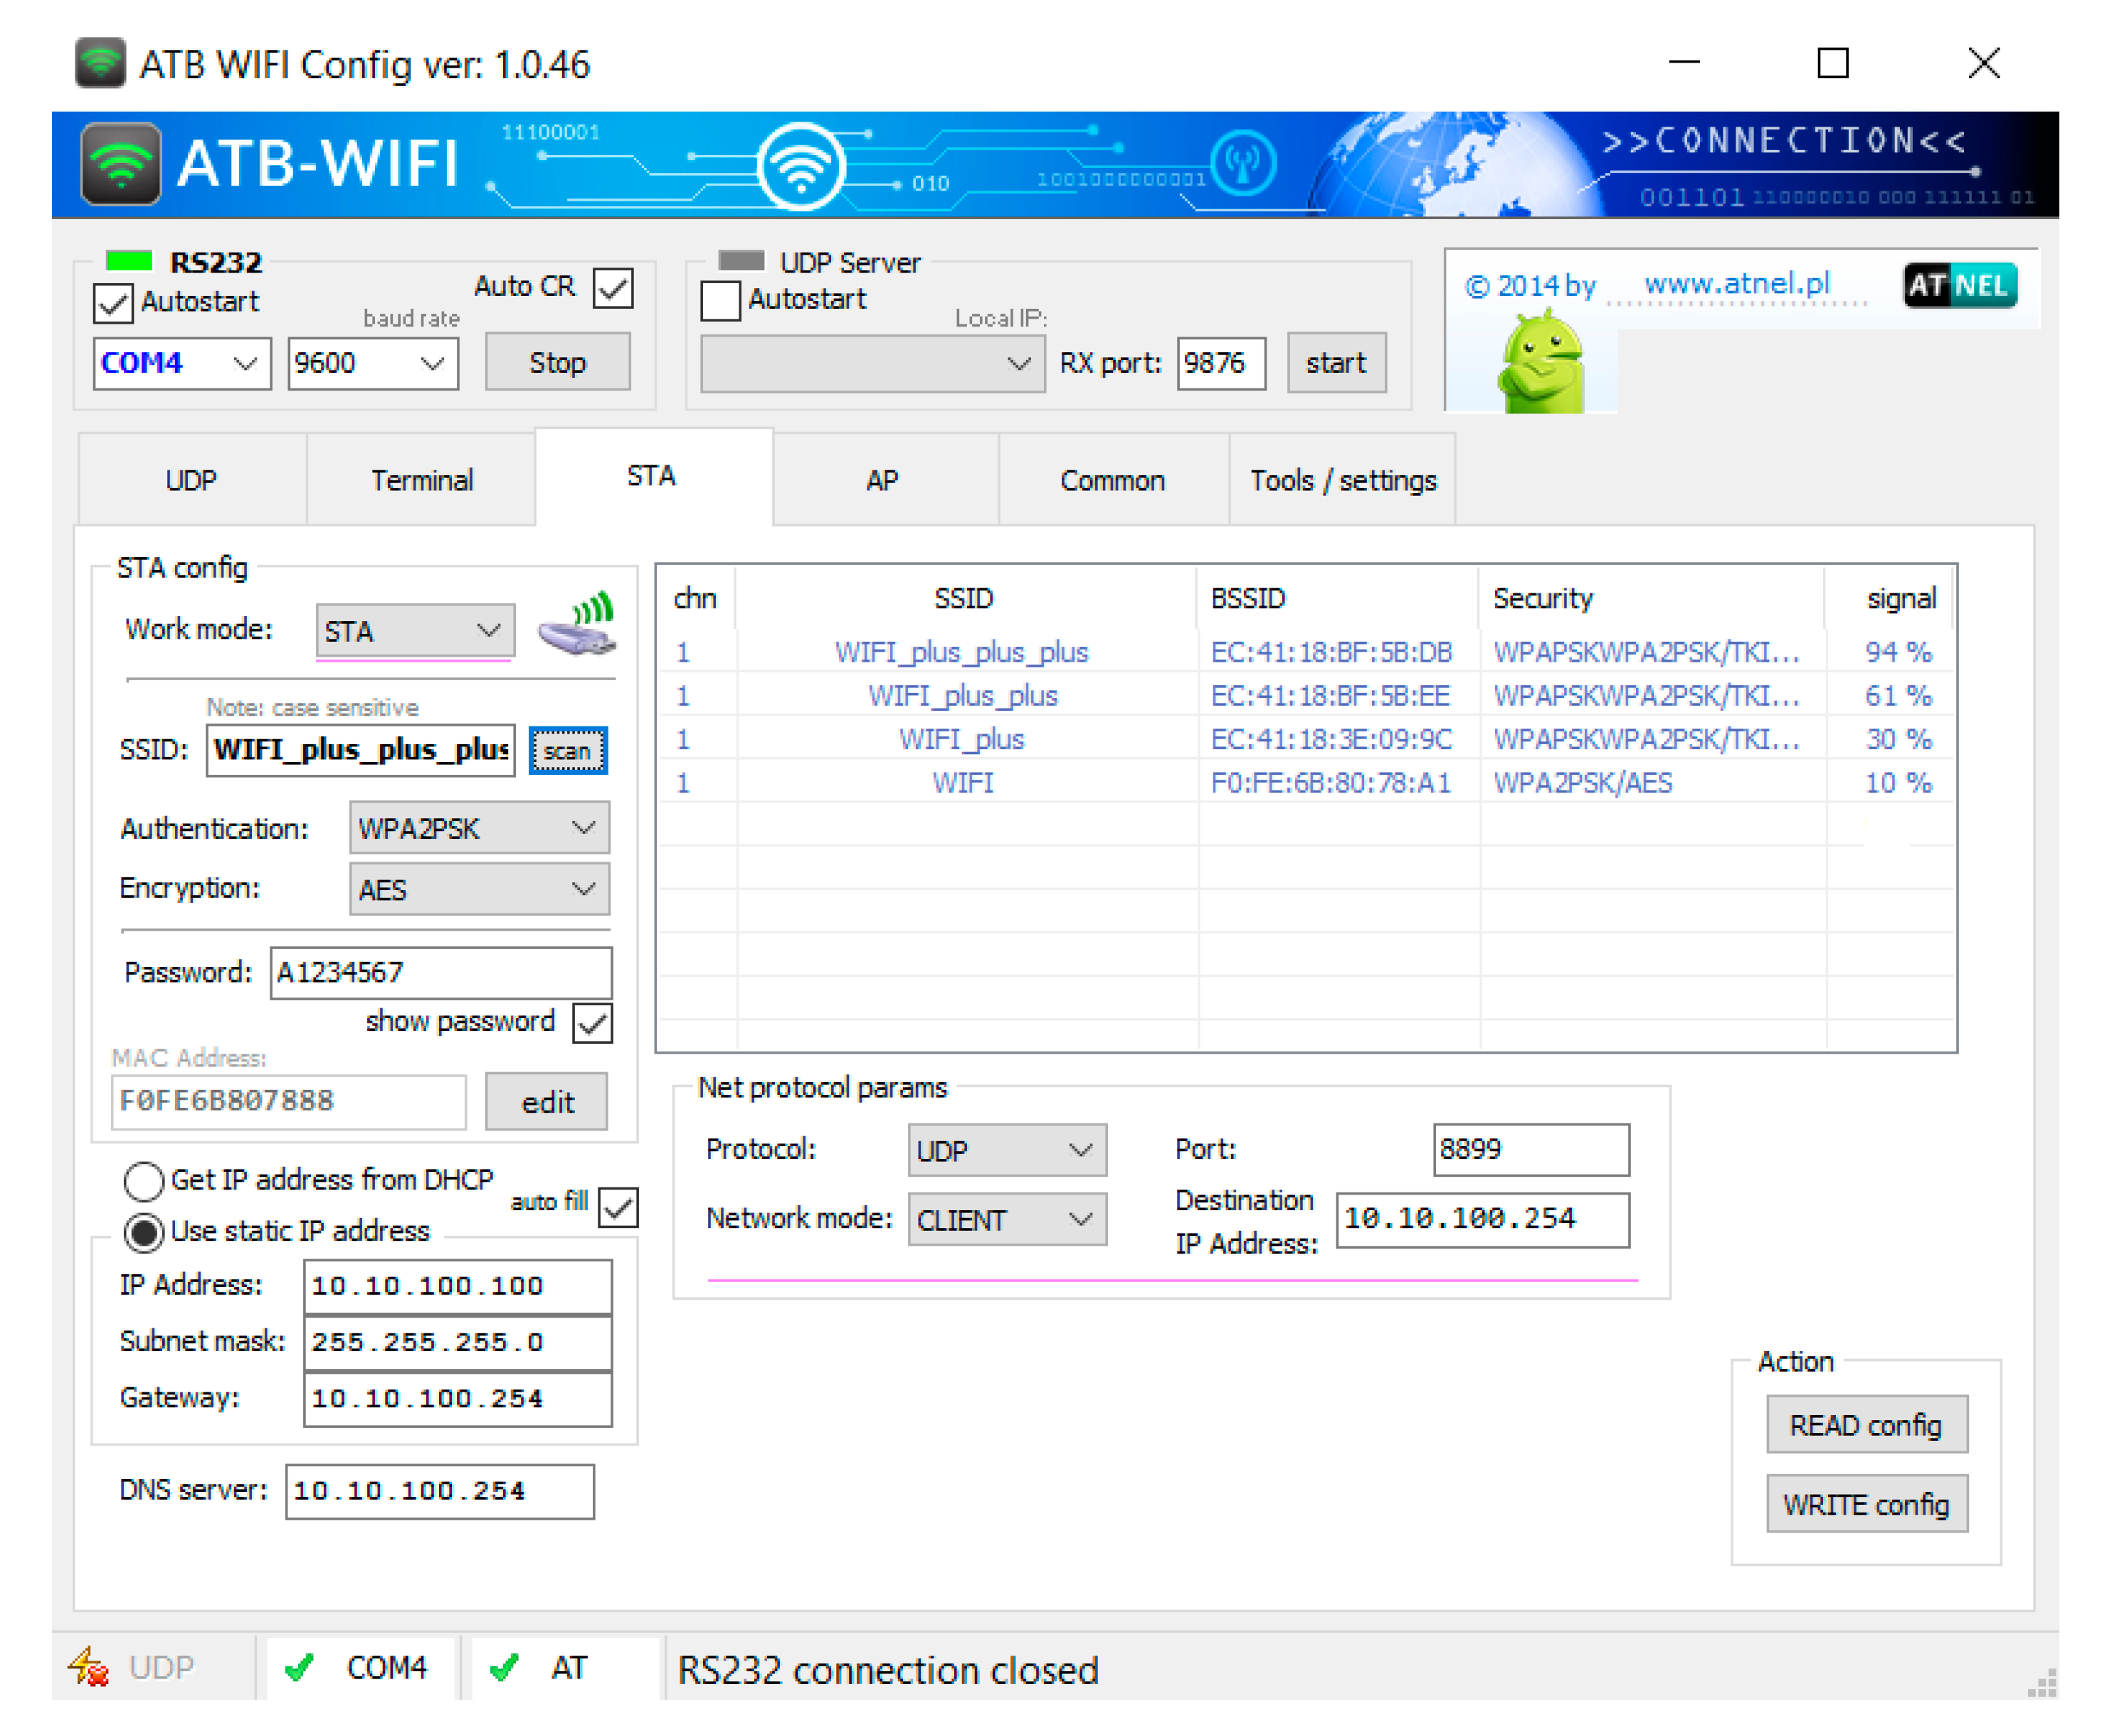Switch to the Terminal tab
This screenshot has width=2112, height=1736.
(421, 480)
